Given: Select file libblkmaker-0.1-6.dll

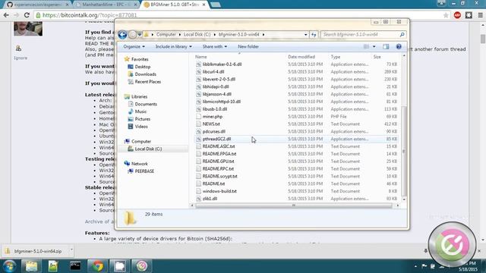Looking at the screenshot, I should 222,64.
